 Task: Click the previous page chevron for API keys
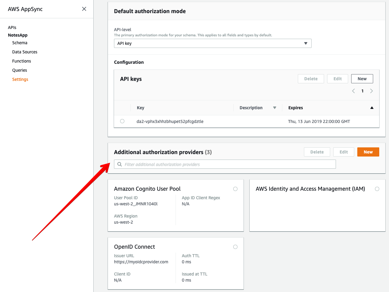point(353,91)
